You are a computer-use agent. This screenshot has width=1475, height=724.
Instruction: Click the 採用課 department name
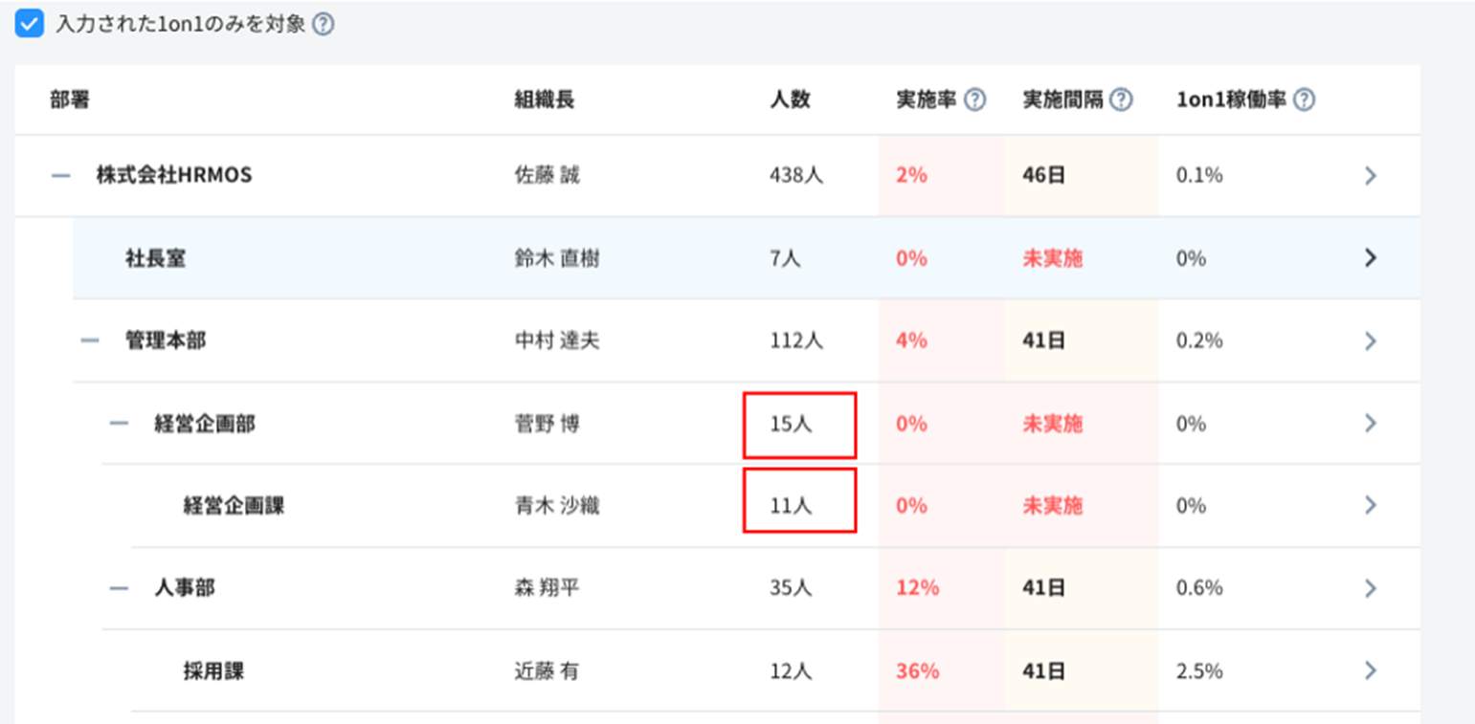point(213,670)
